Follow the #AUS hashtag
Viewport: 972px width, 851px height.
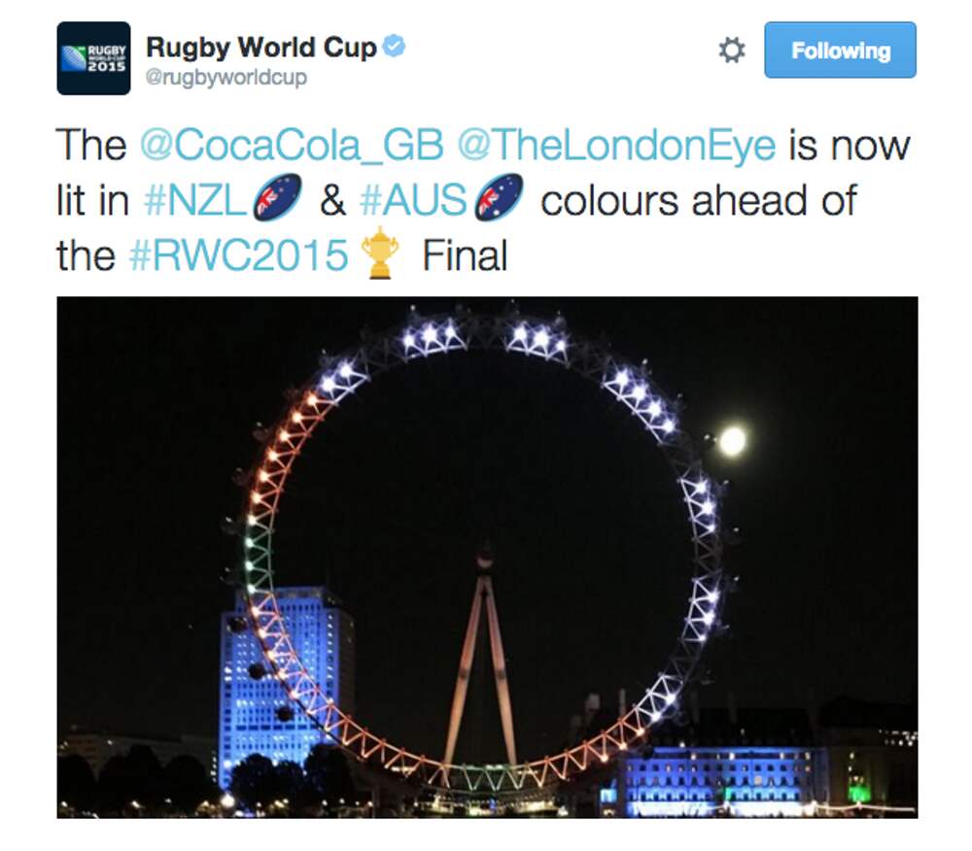click(413, 201)
